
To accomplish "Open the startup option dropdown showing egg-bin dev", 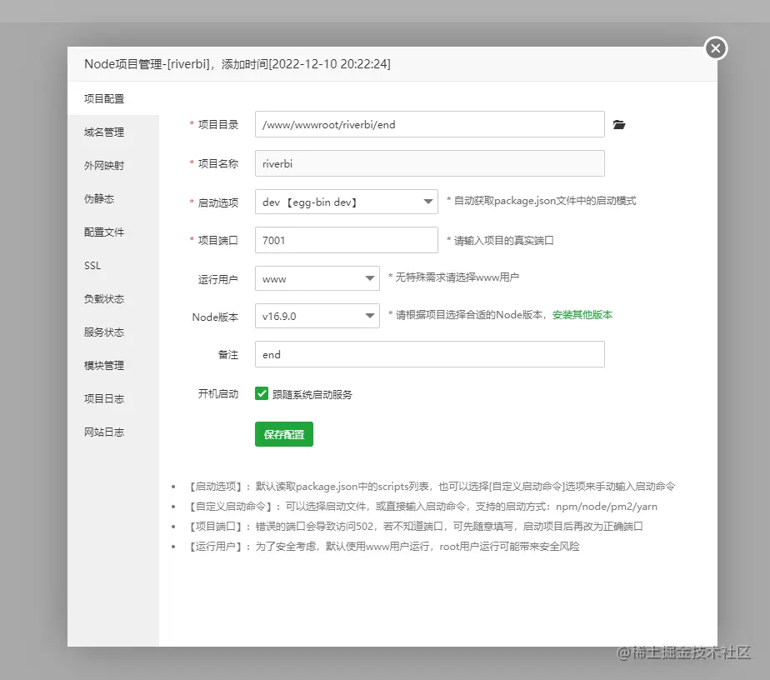I will click(x=346, y=202).
